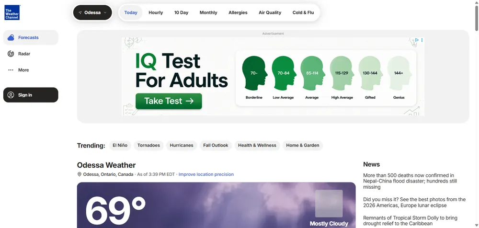Image resolution: width=479 pixels, height=228 pixels.
Task: Select the Tornadoes trending chip
Action: coord(148,146)
